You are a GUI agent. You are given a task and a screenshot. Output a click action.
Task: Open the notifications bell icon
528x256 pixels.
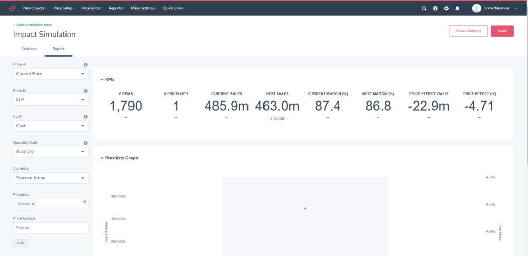[457, 8]
